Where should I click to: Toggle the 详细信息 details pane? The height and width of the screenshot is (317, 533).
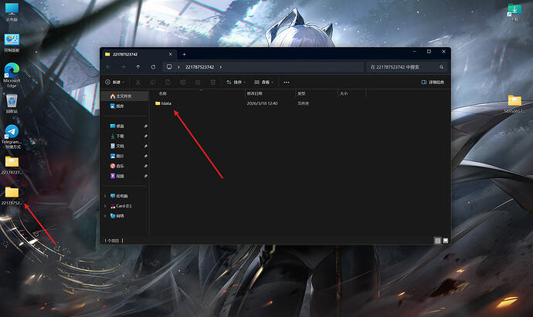(433, 82)
